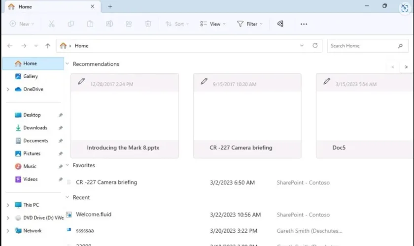
Task: Select CR -227 Camera briefing in Favorites
Action: [106, 182]
